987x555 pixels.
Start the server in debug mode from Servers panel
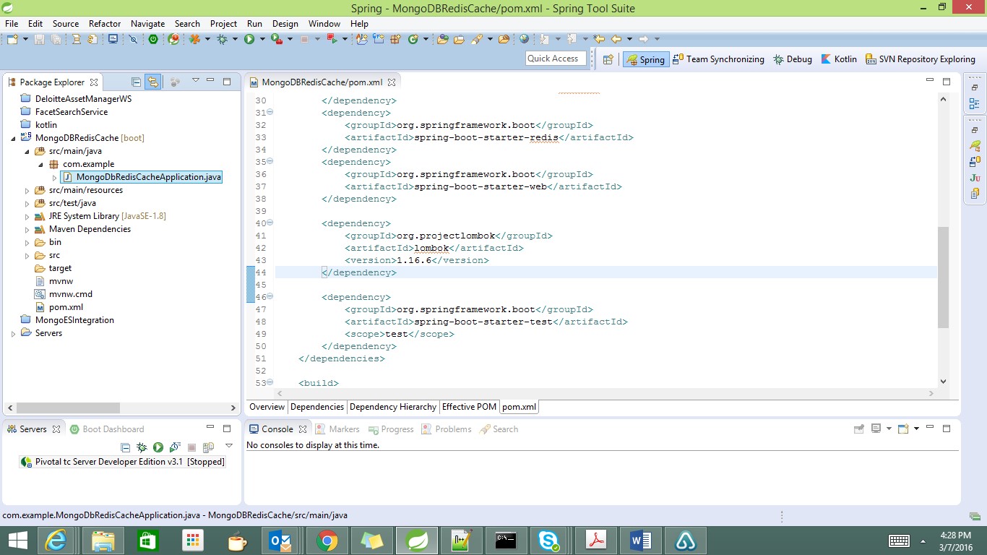(142, 448)
